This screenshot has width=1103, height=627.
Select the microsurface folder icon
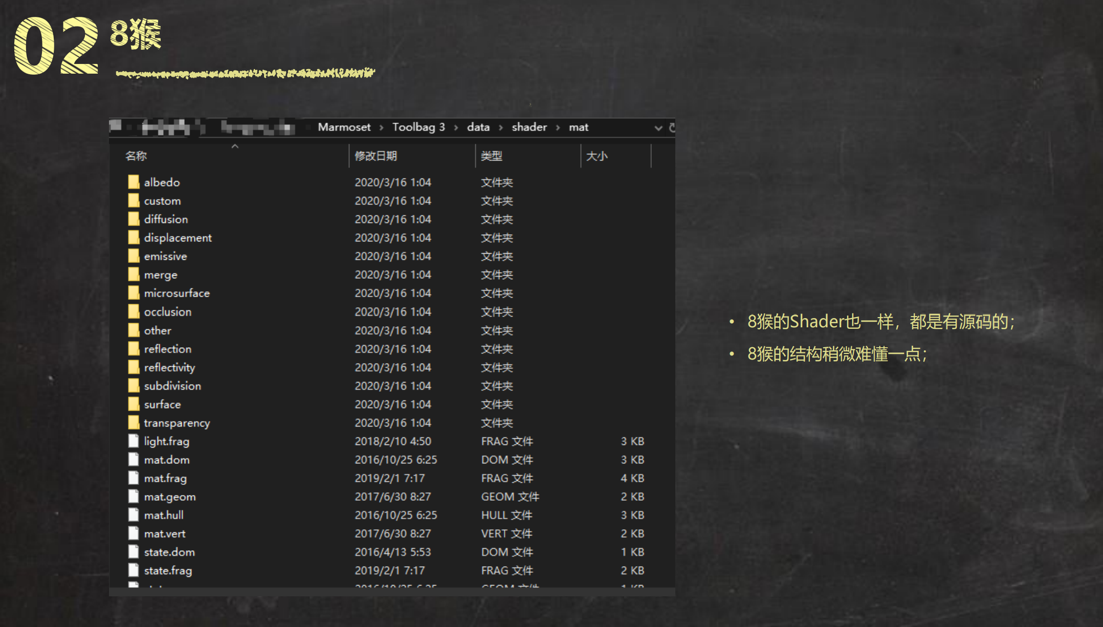134,293
